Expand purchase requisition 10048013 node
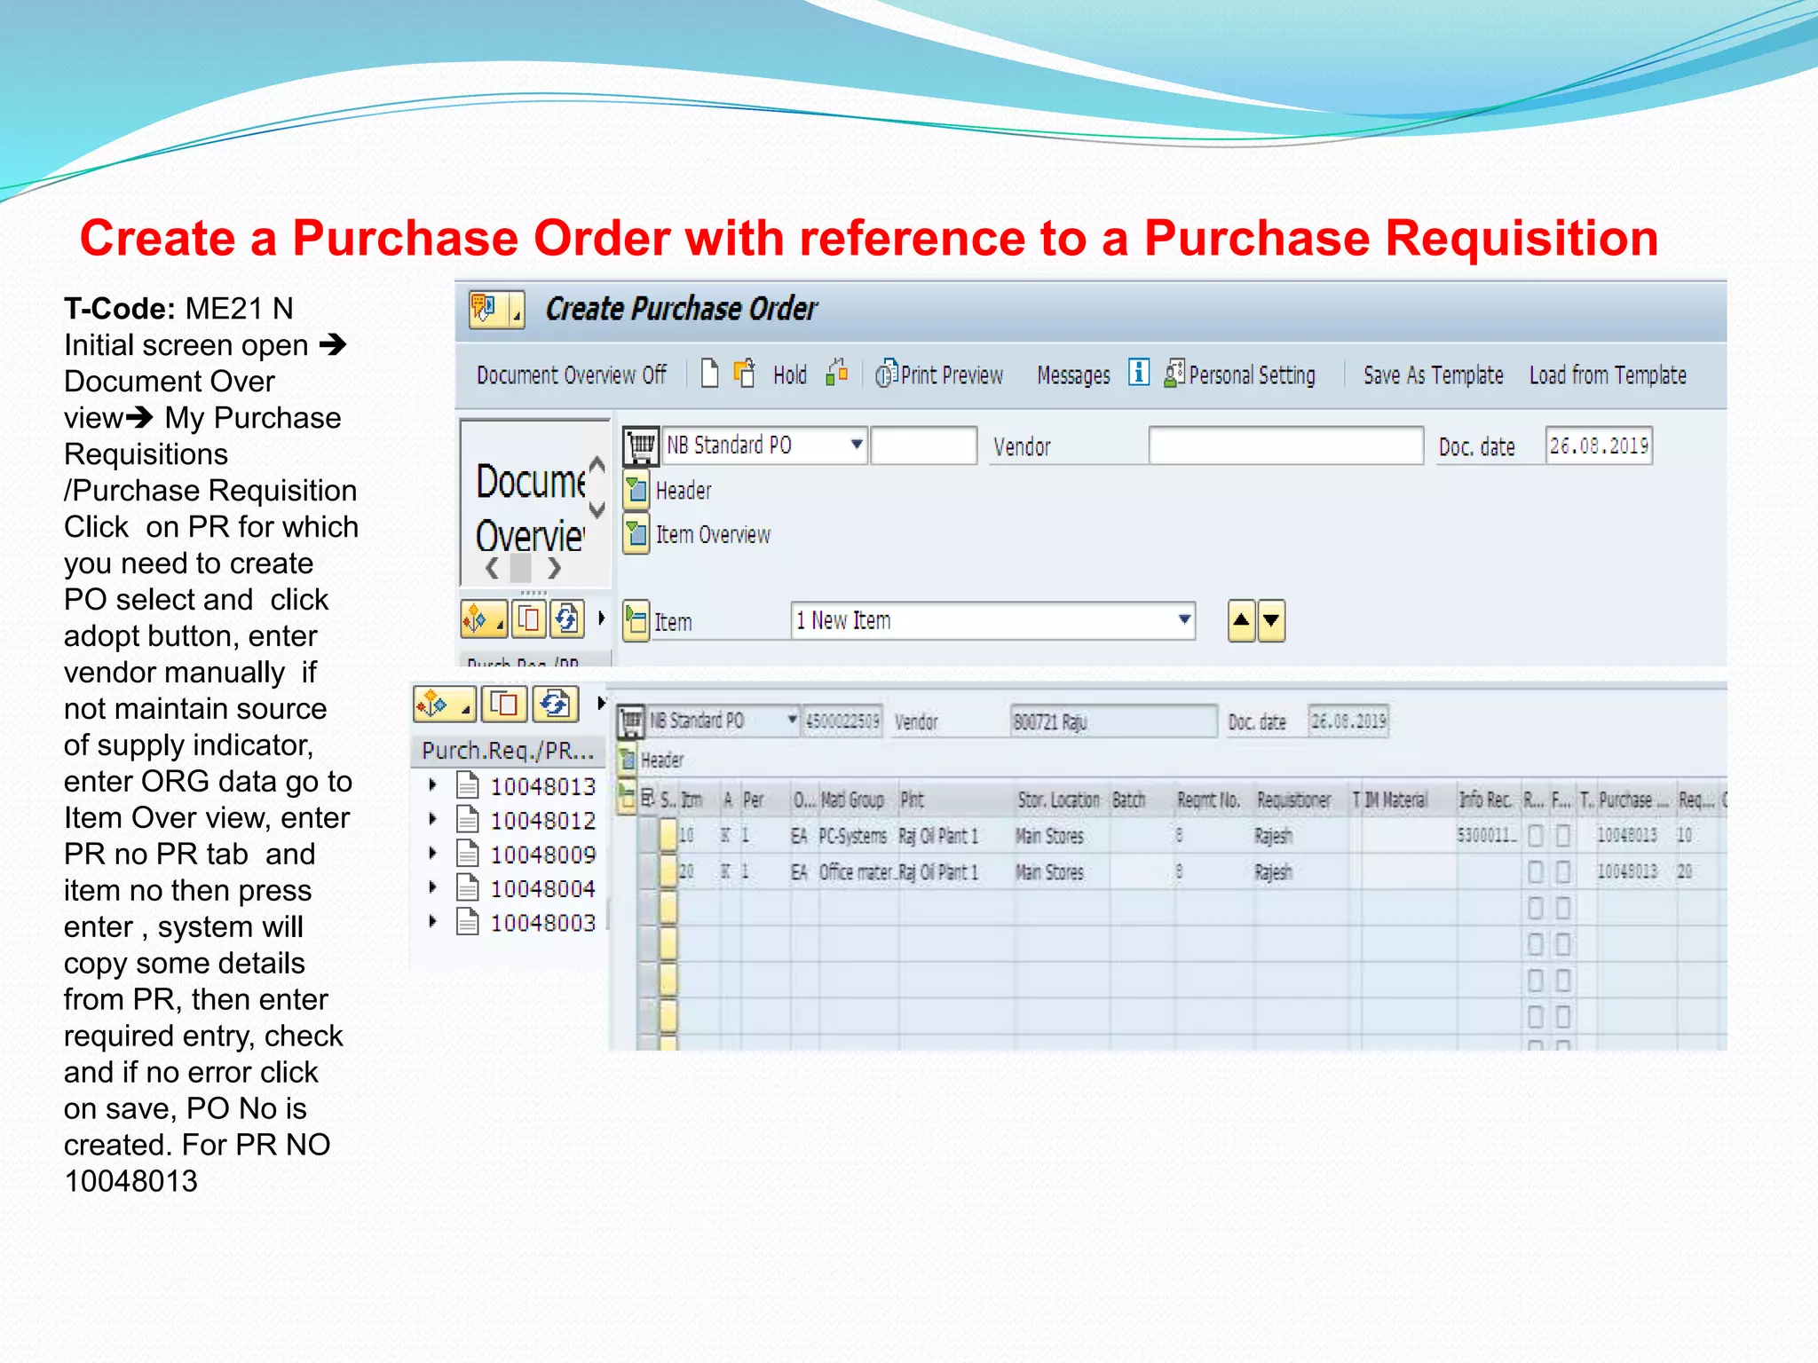Image resolution: width=1818 pixels, height=1363 pixels. pyautogui.click(x=432, y=785)
